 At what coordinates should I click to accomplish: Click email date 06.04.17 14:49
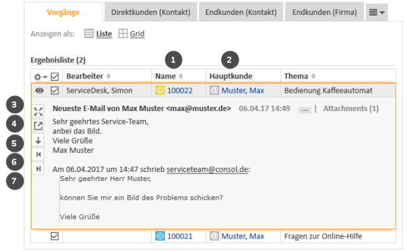coord(265,108)
